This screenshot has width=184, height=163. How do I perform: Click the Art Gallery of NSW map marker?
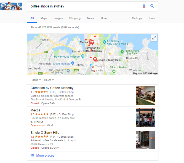[x=104, y=42]
